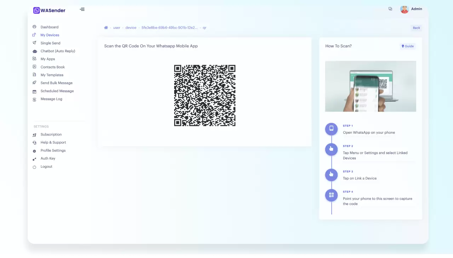Open the Admin username dropdown
This screenshot has height=258, width=453.
(417, 9)
